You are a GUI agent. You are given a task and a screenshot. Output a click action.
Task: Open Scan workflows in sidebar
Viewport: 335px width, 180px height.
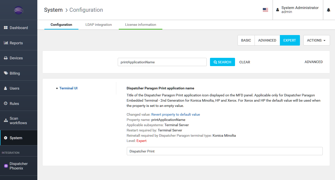pyautogui.click(x=18, y=121)
